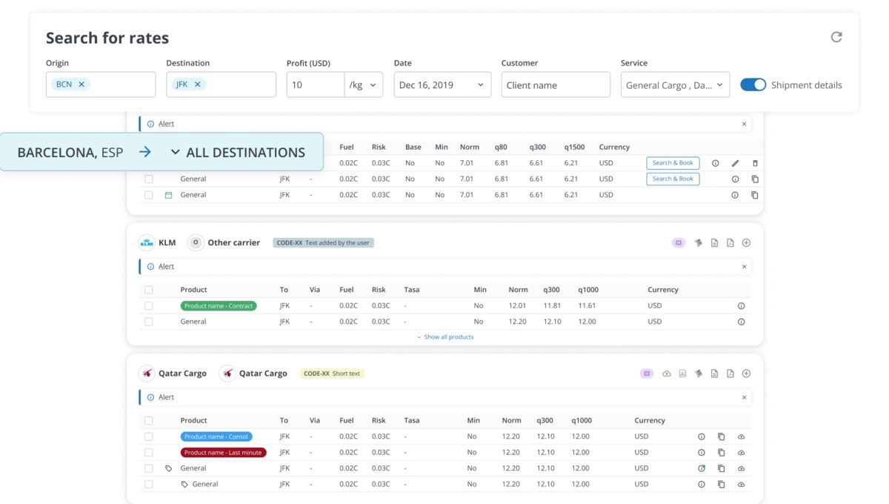Click the pin icon in Qatar Cargo header
The height and width of the screenshot is (504, 889).
(699, 374)
